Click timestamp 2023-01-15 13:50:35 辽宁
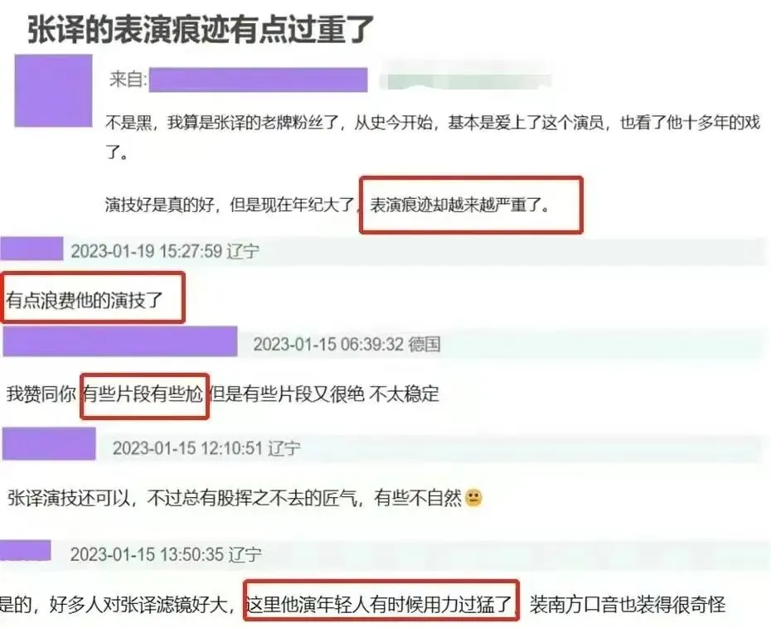 click(165, 555)
